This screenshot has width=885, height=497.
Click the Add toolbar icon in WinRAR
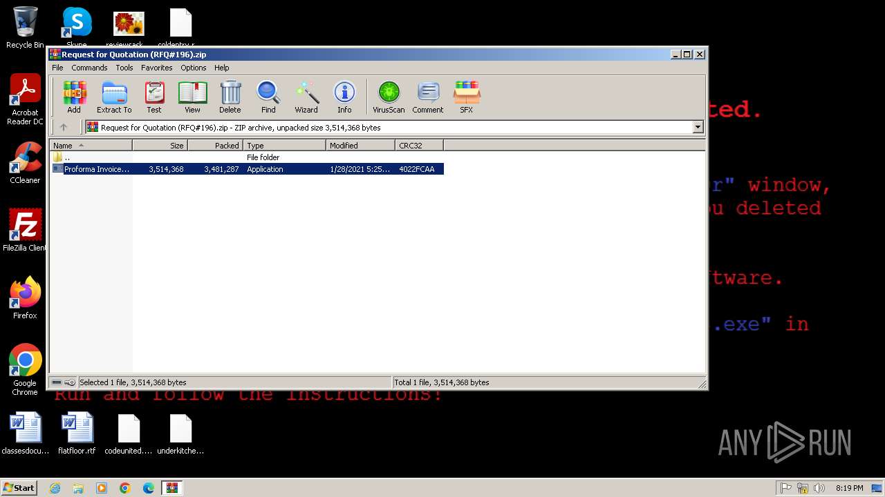pos(74,97)
